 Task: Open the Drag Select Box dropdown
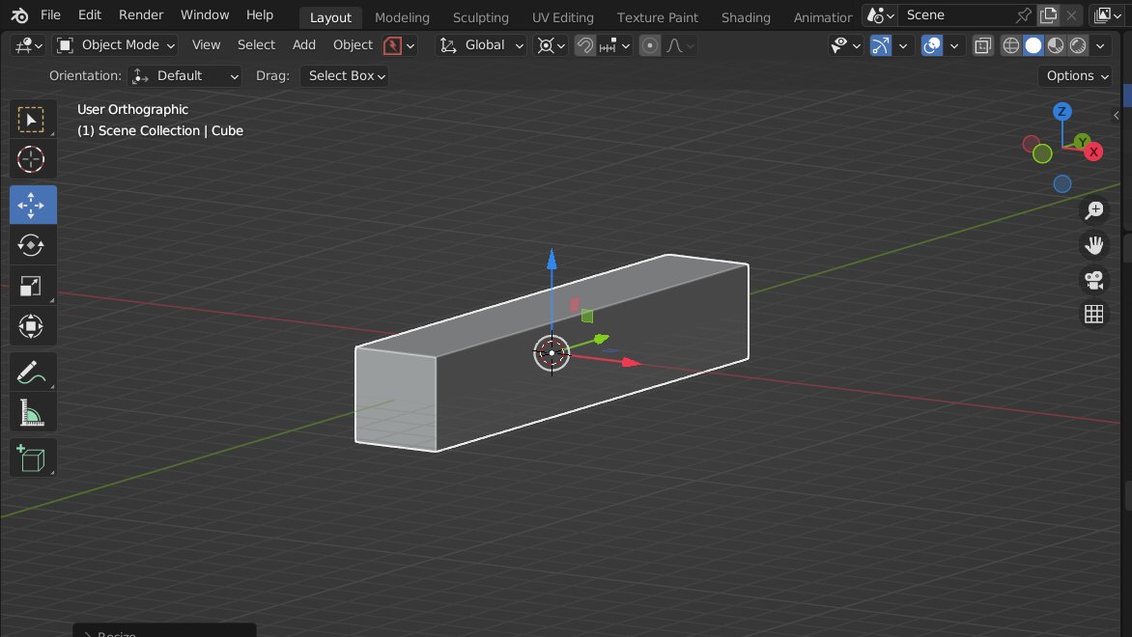click(345, 75)
